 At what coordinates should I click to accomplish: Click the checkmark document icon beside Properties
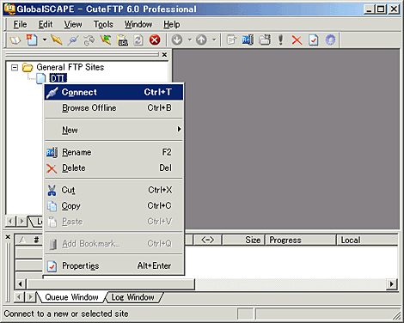click(52, 266)
